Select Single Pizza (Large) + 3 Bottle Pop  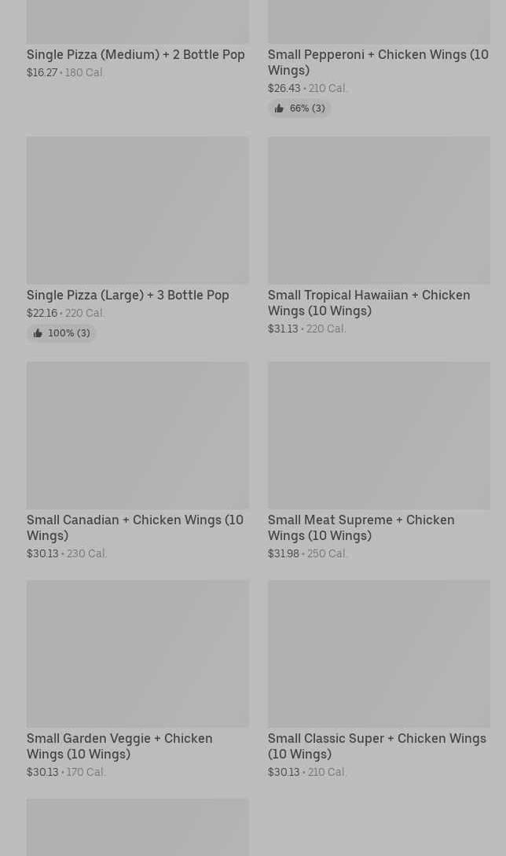click(127, 296)
